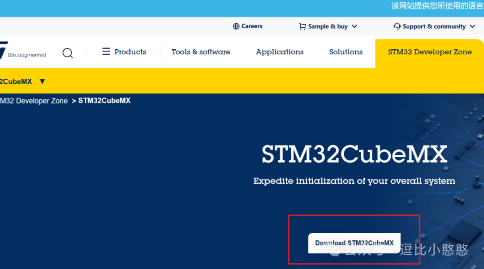Click the Sample & buy link text
This screenshot has height=269, width=484.
pyautogui.click(x=328, y=26)
